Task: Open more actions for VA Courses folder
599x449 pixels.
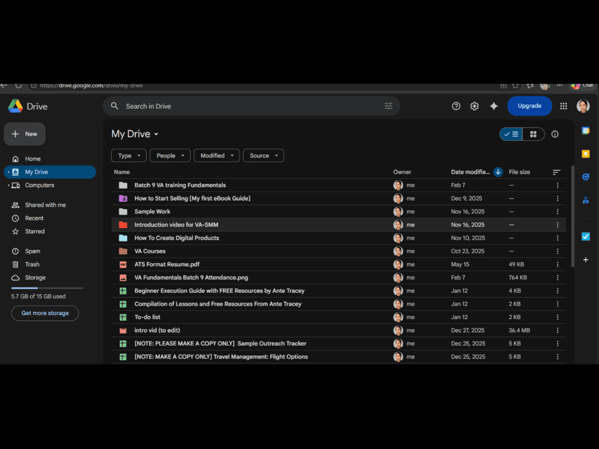Action: coord(557,251)
